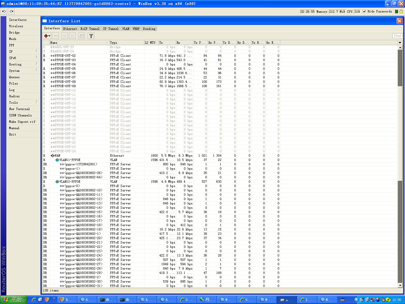Switch to the Ethernet tab
This screenshot has height=304, width=405.
click(x=70, y=29)
